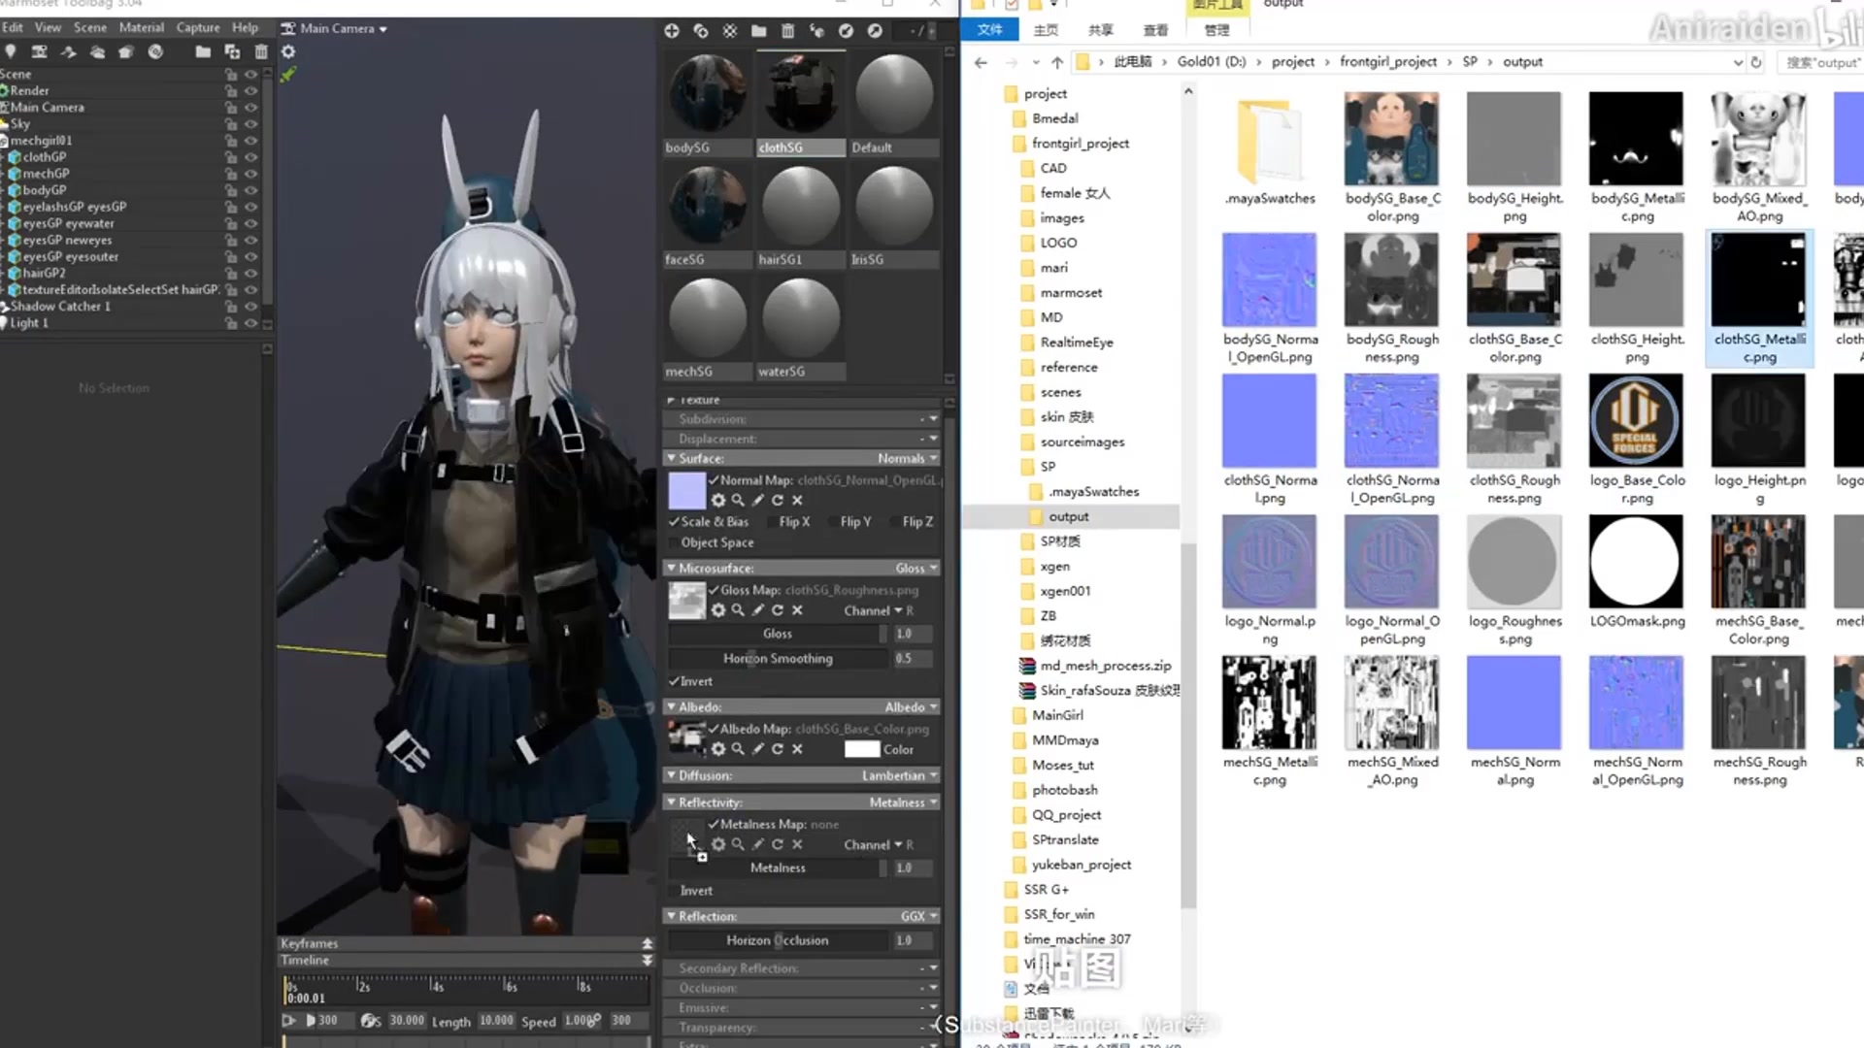This screenshot has height=1048, width=1864.
Task: Click Normal Map texture settings gear
Action: [x=718, y=500]
